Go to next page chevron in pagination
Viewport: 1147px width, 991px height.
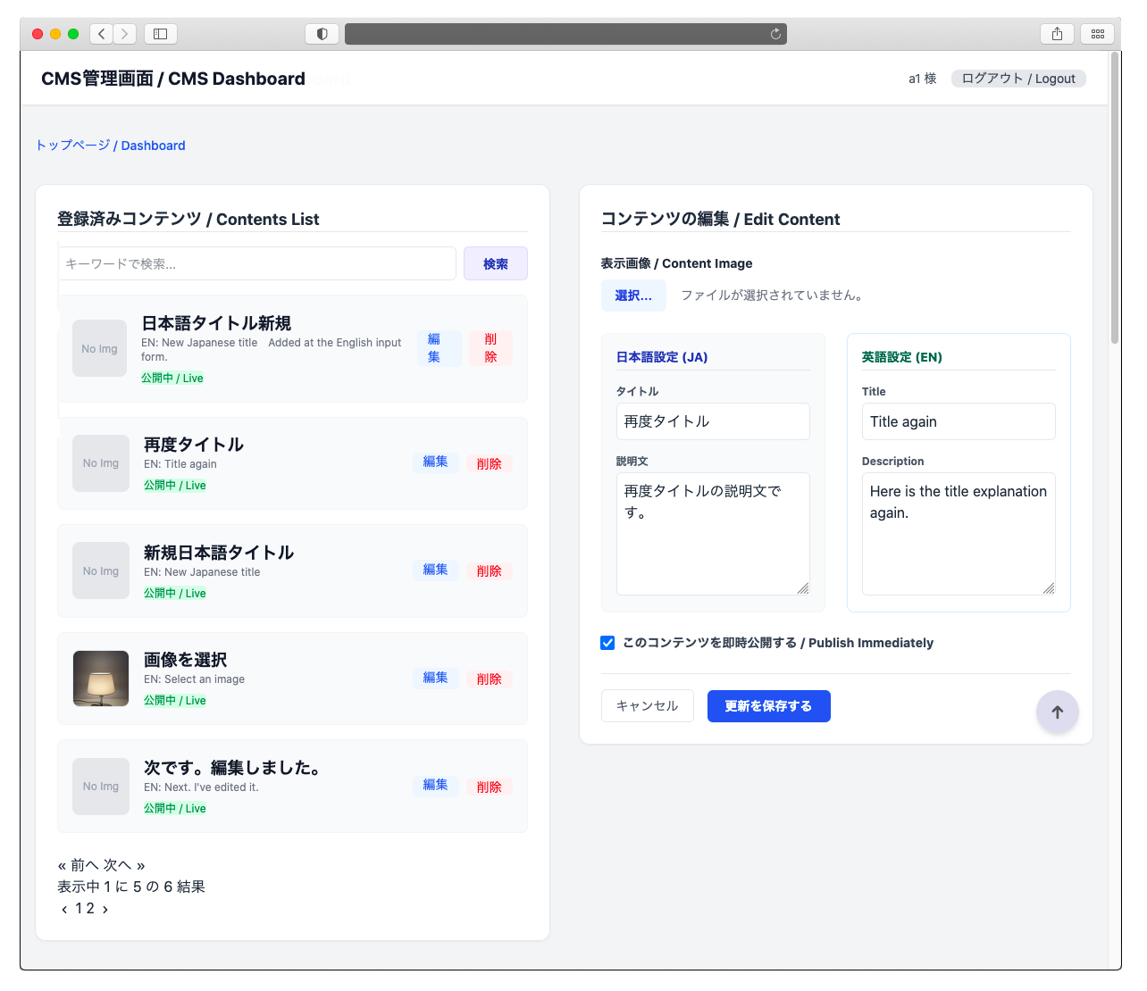pyautogui.click(x=105, y=909)
